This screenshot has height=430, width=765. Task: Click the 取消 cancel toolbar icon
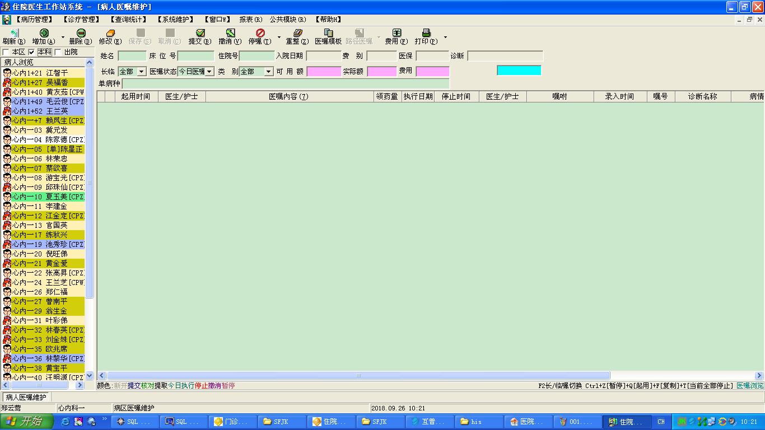(x=170, y=33)
